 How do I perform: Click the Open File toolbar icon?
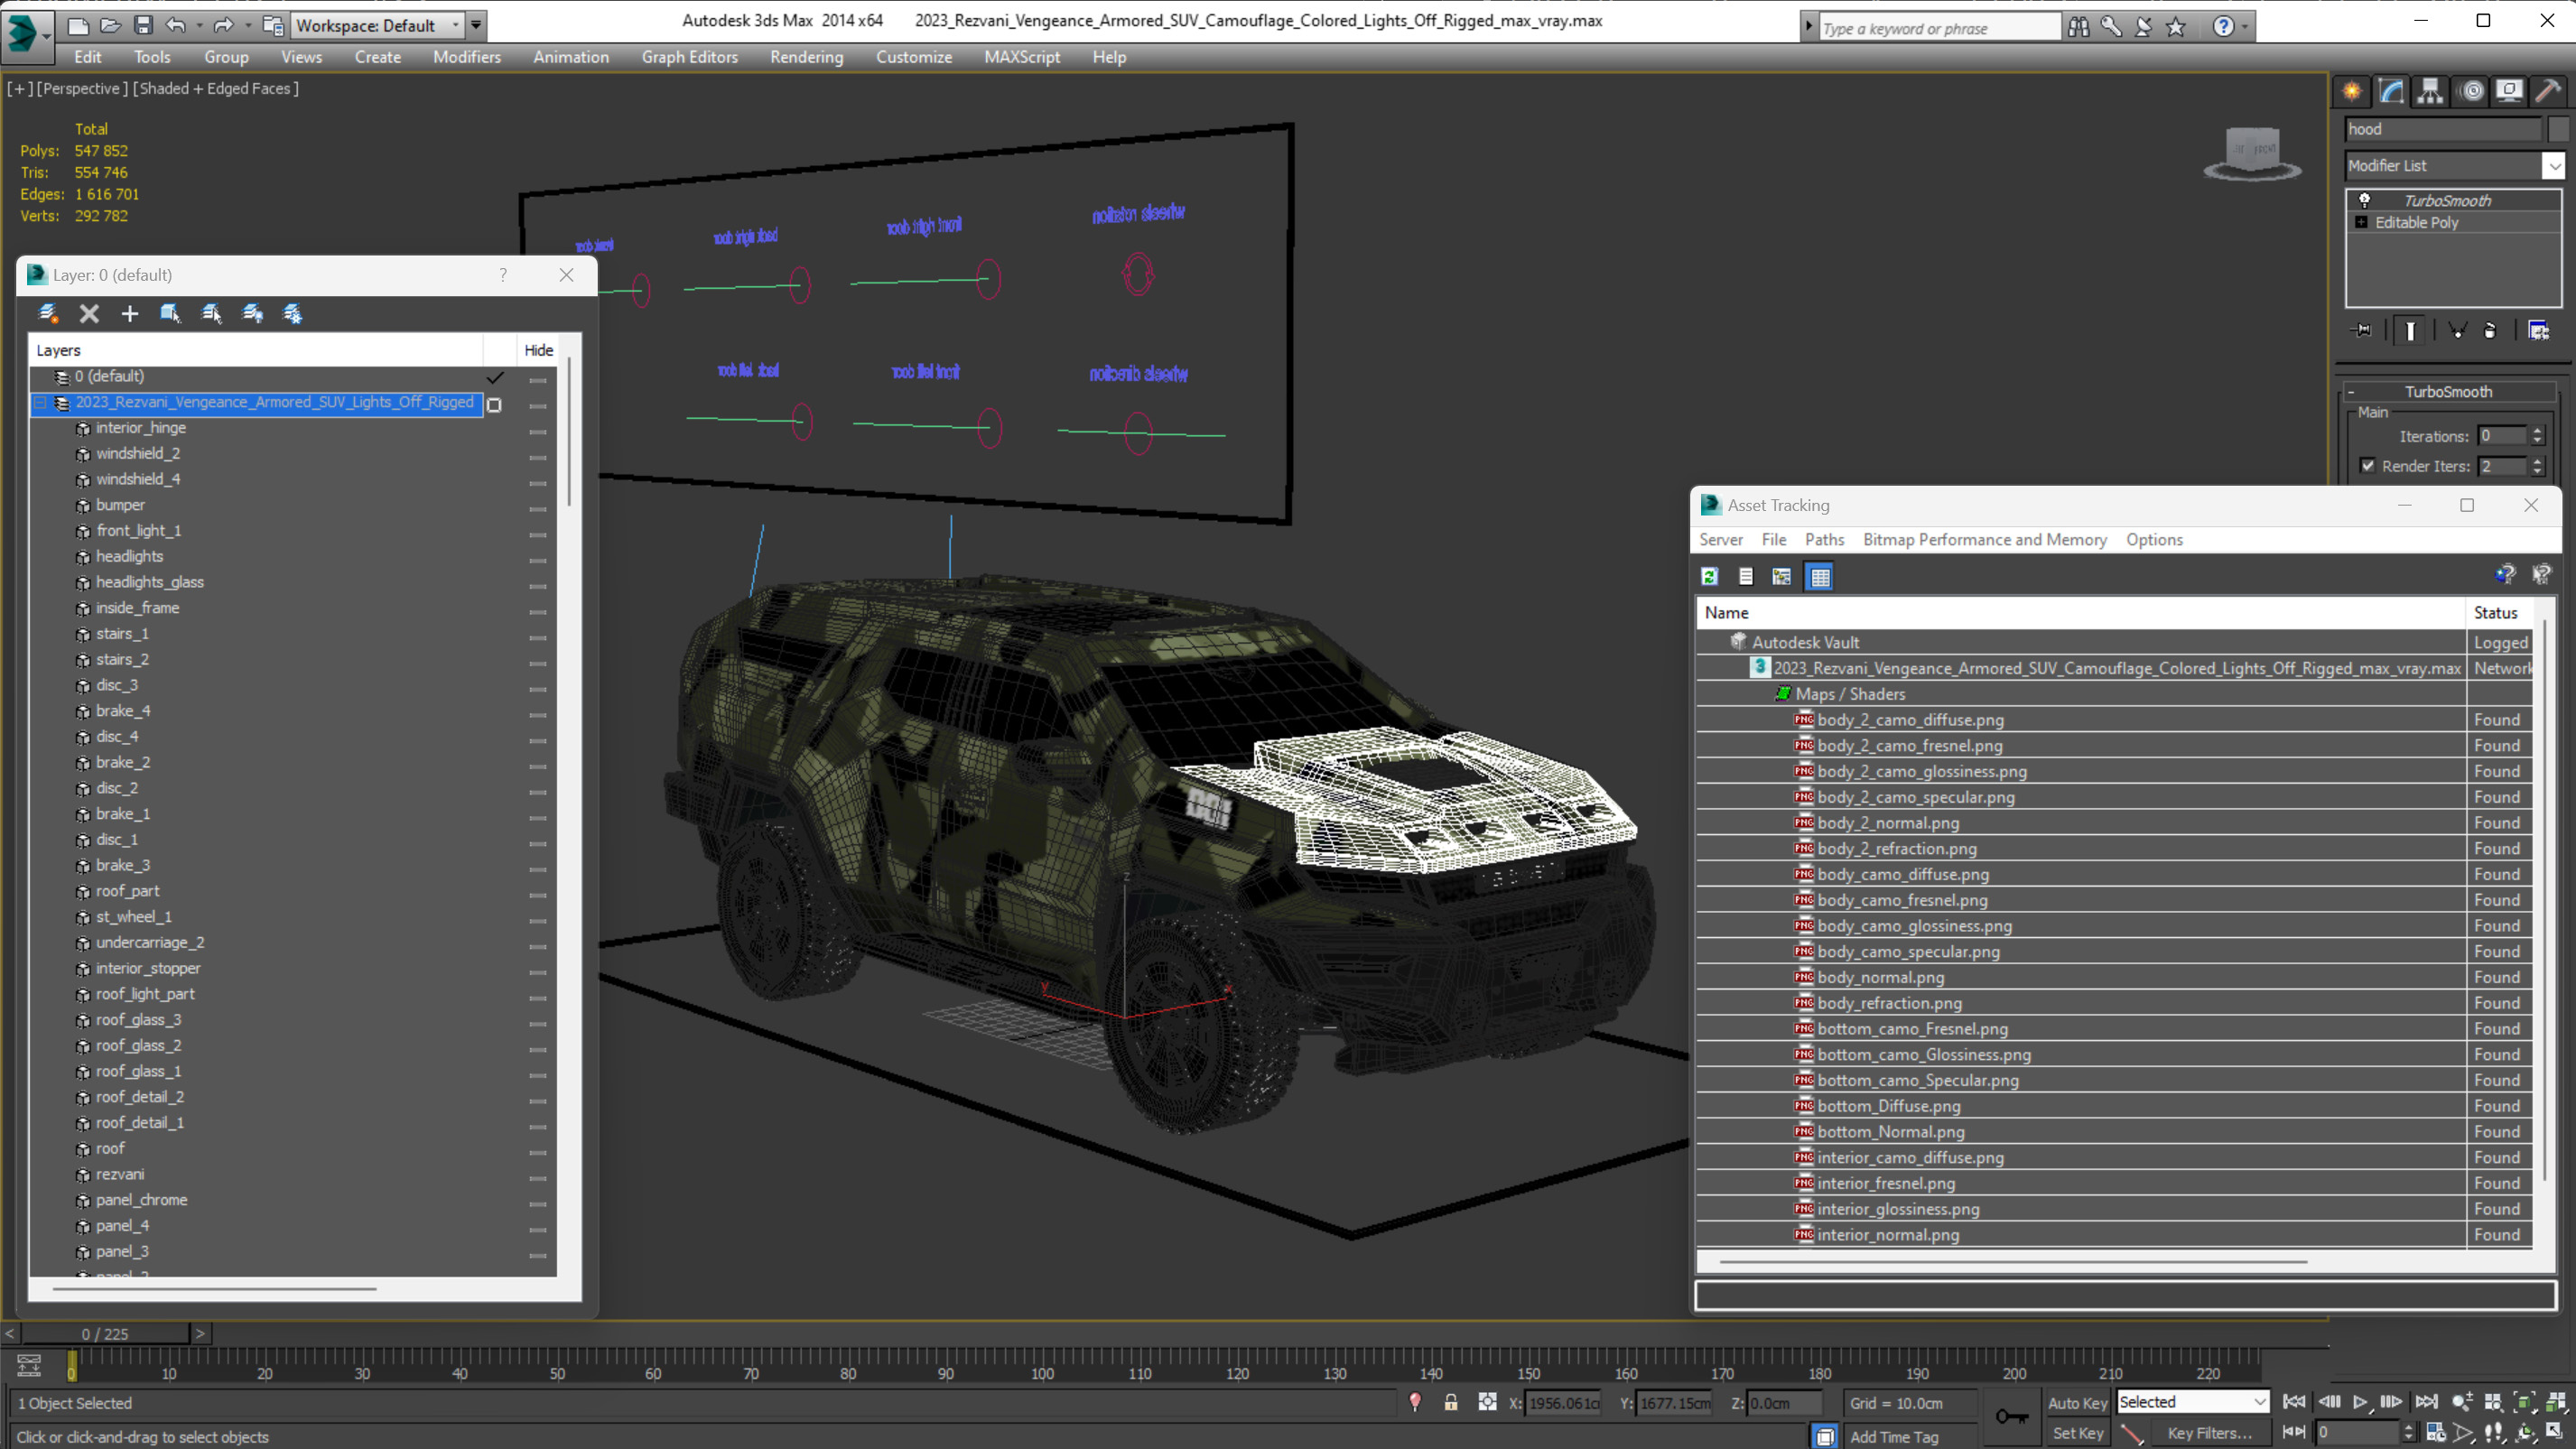[x=111, y=25]
